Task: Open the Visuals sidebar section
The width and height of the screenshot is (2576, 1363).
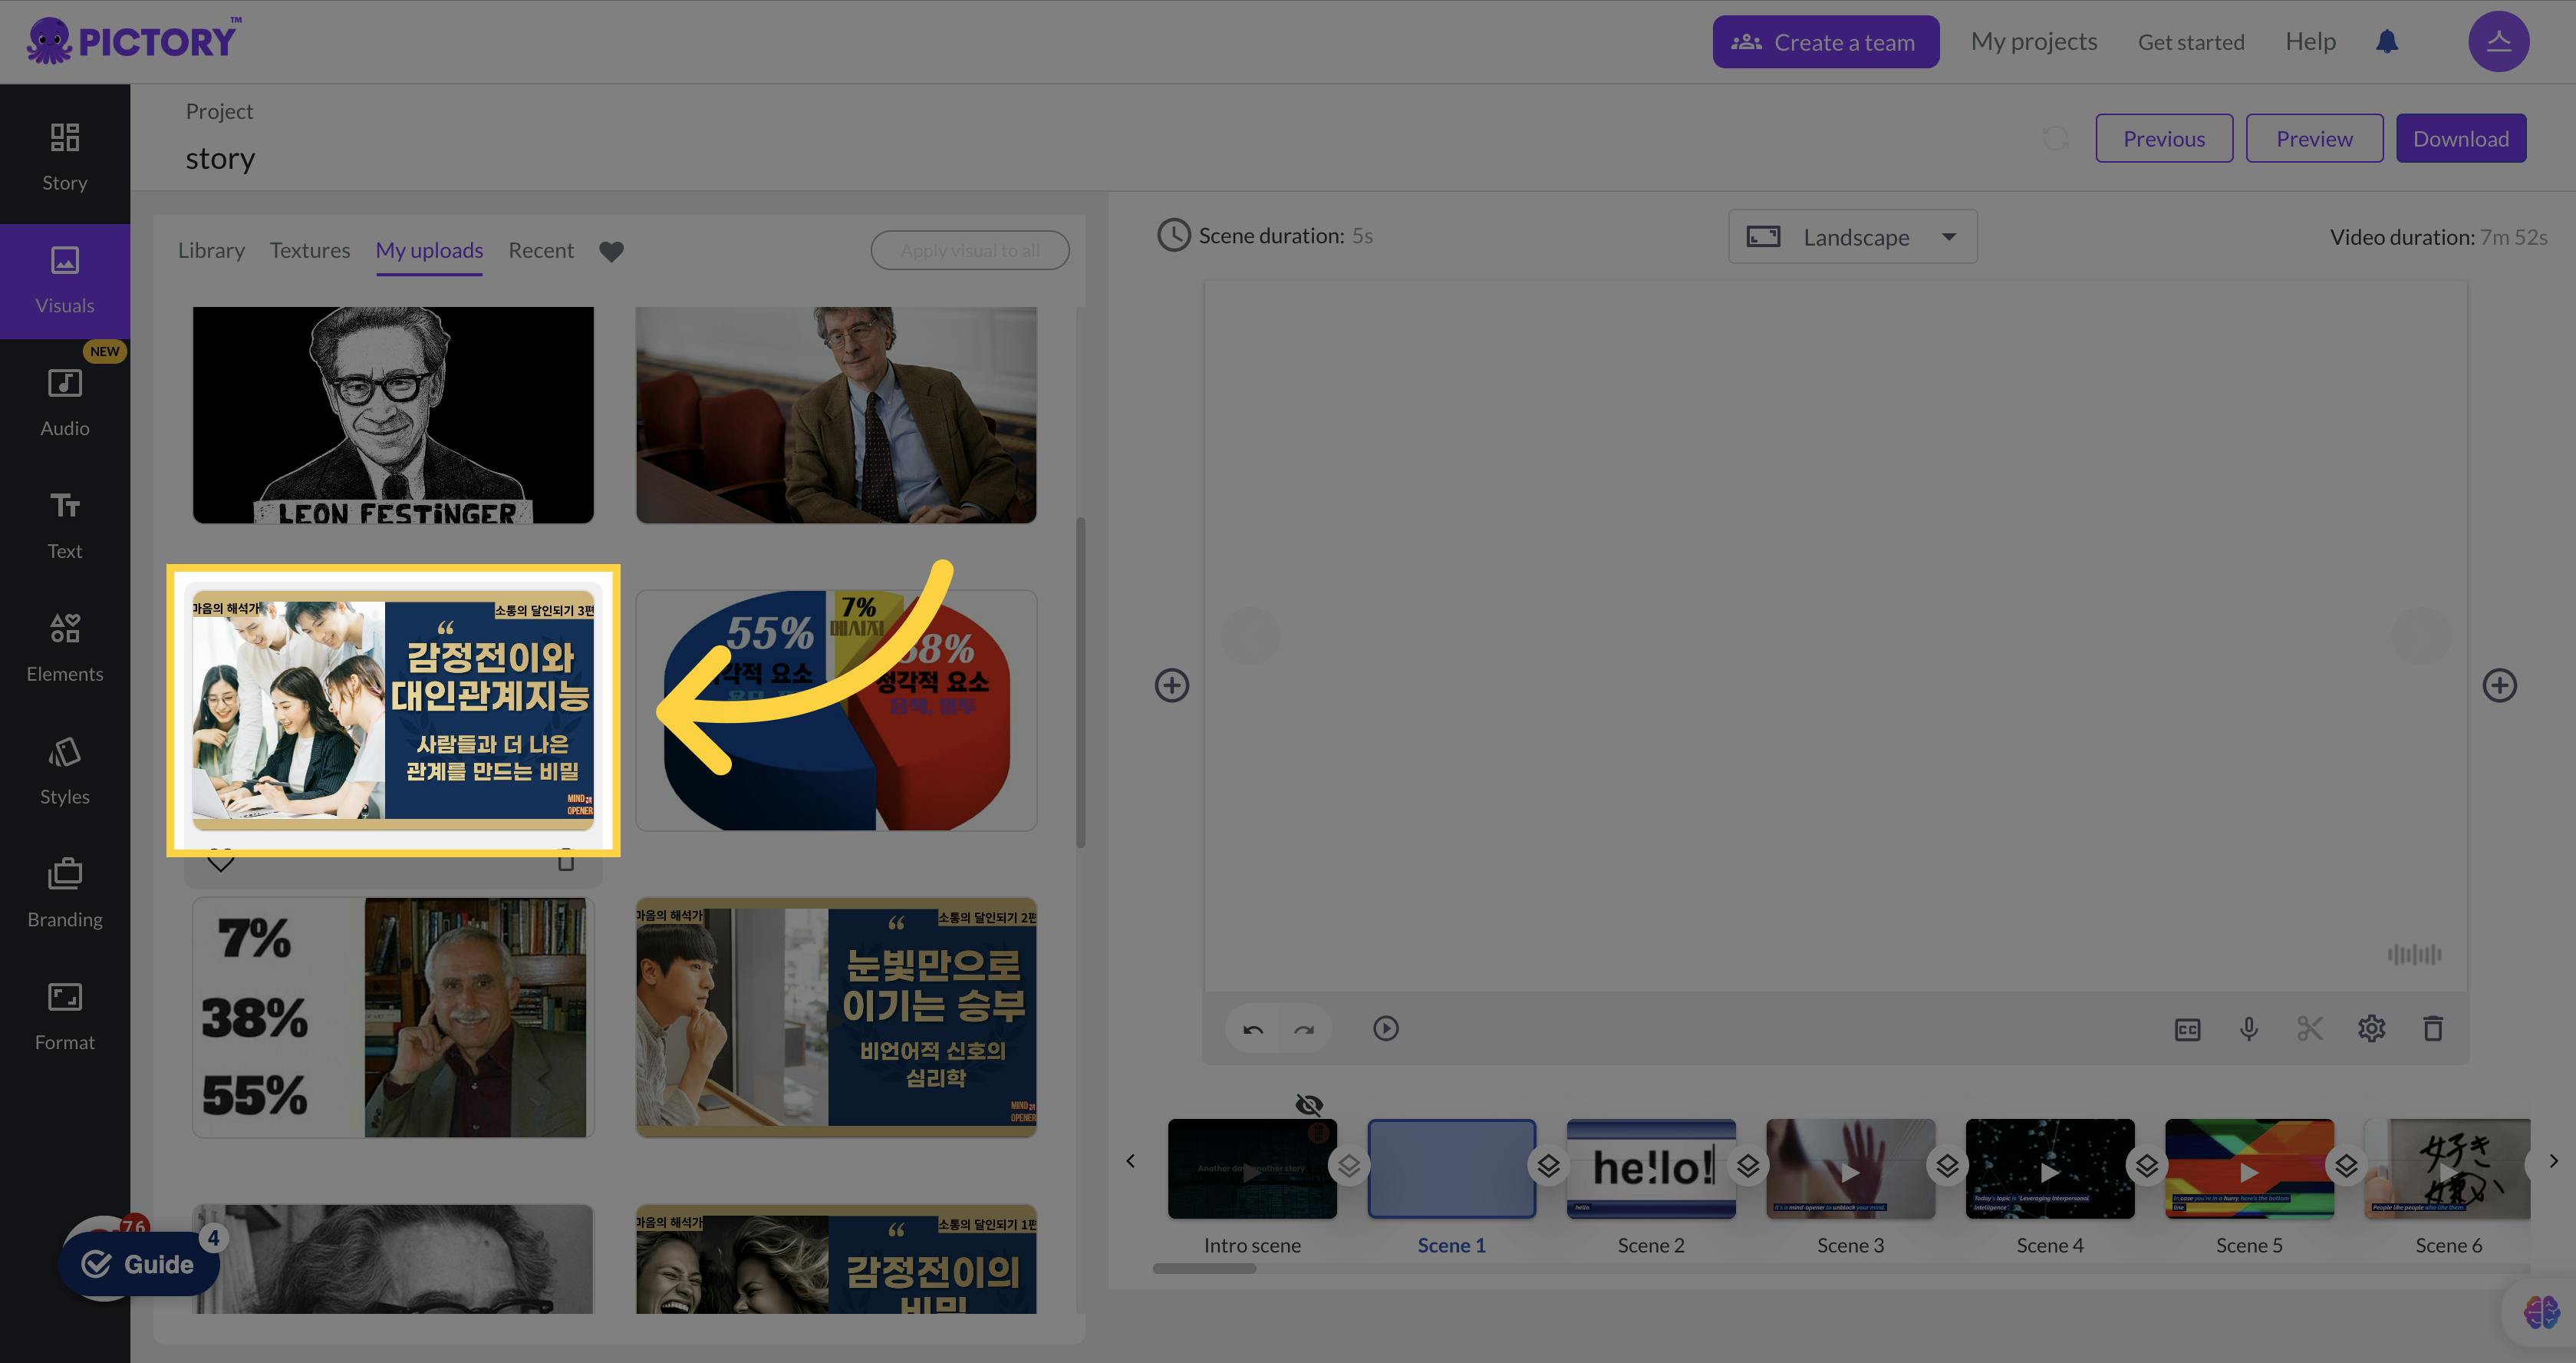Action: [x=65, y=281]
